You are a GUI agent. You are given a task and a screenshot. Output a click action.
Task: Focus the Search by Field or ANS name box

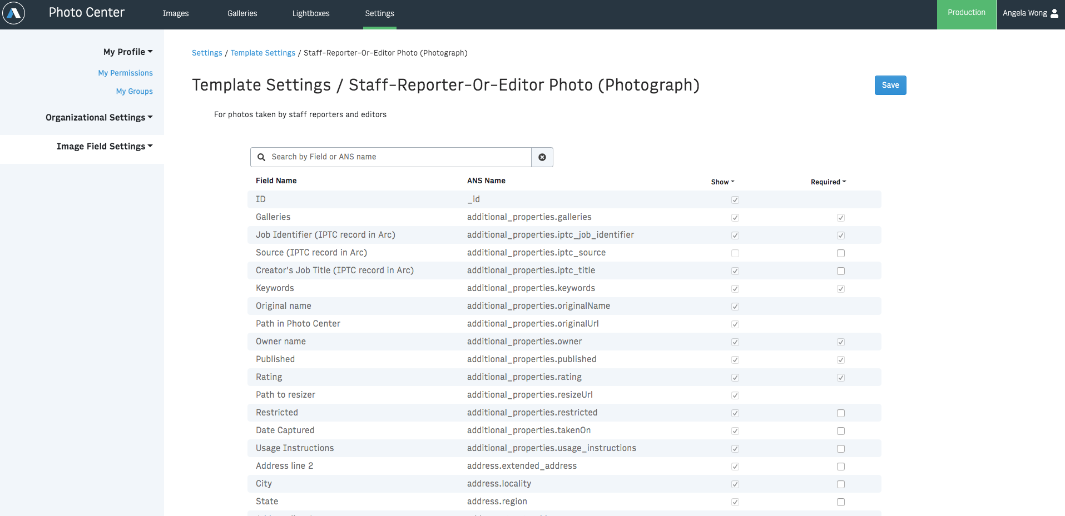click(391, 157)
